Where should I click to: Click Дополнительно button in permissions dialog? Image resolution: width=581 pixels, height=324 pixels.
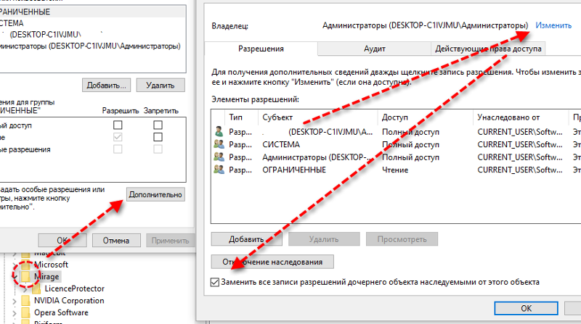tap(155, 194)
